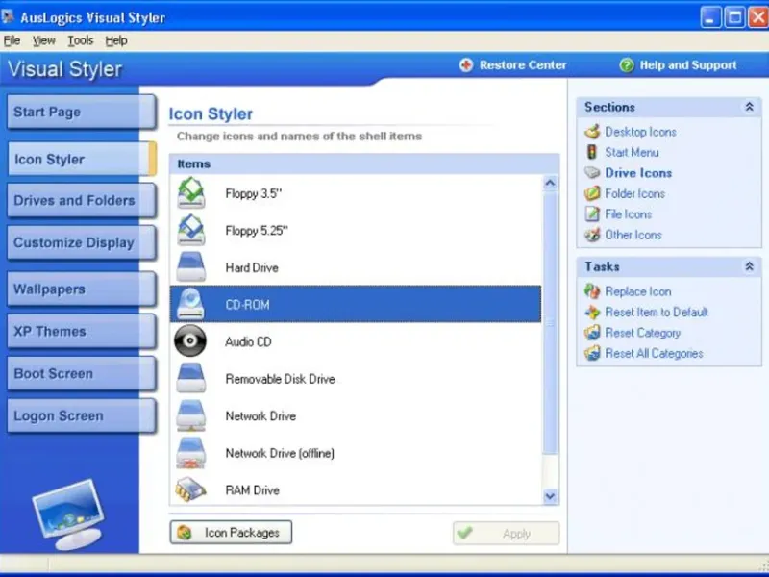This screenshot has height=577, width=769.
Task: Open the Boot Screen tab
Action: point(82,373)
